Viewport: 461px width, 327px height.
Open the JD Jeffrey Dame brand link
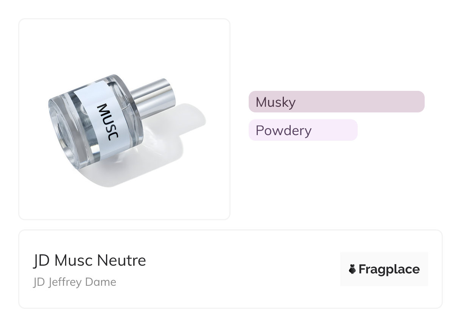75,282
